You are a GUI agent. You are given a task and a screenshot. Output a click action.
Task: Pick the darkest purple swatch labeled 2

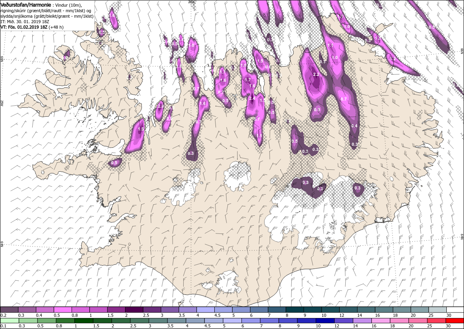[x=134, y=309]
